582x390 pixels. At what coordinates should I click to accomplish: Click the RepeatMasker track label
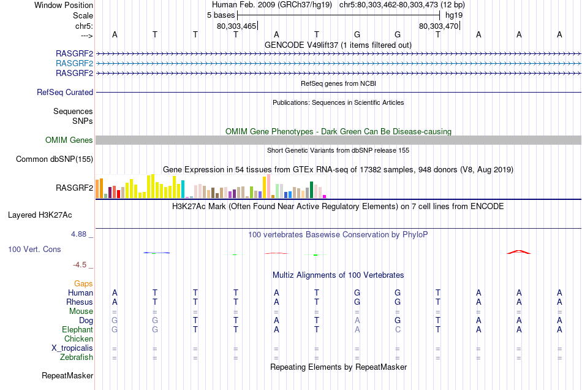click(x=67, y=376)
